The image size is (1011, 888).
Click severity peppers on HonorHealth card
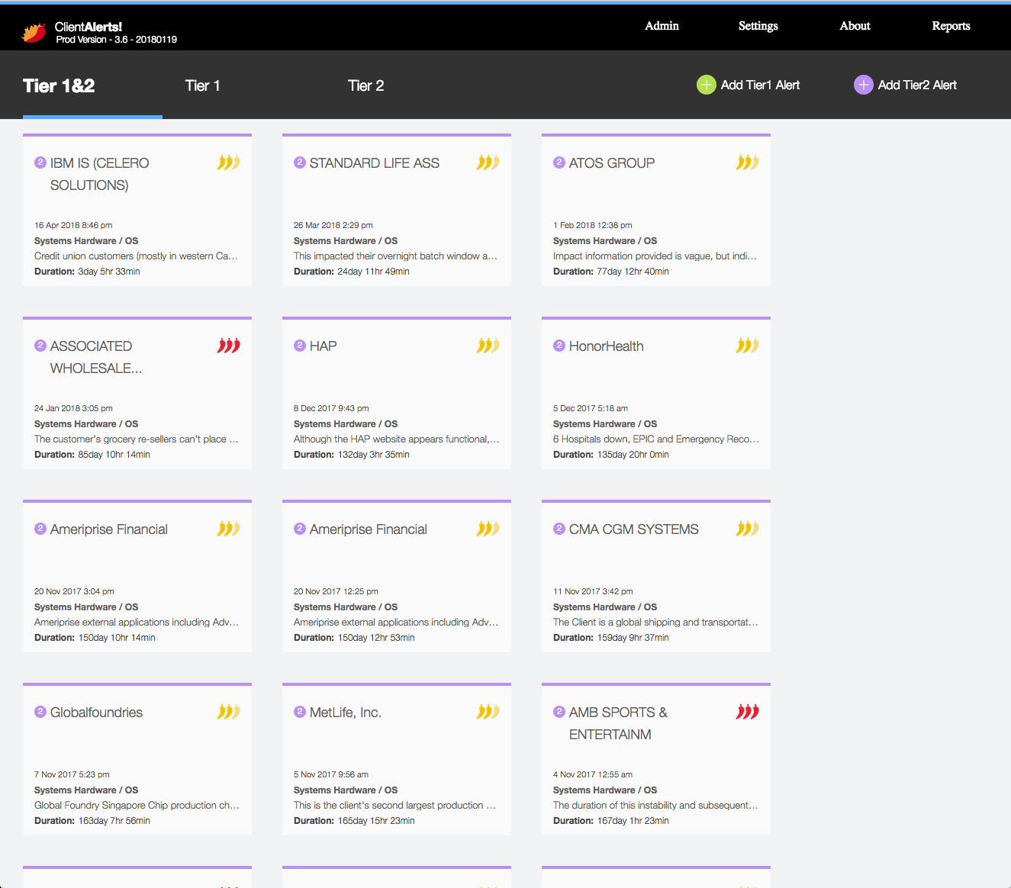748,346
